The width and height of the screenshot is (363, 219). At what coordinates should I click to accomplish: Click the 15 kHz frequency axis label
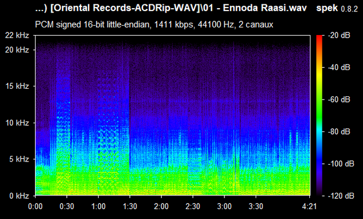pos(18,86)
